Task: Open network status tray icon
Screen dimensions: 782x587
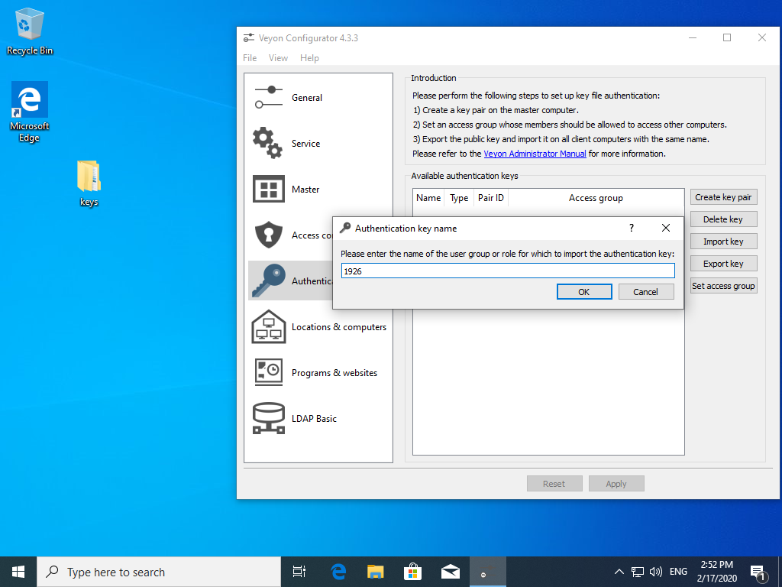Action: [638, 572]
